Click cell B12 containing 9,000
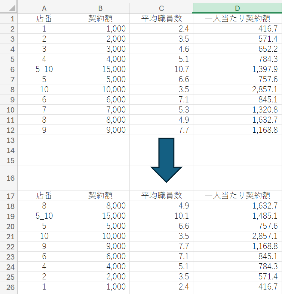Screen dimensions: 282x294 point(100,130)
